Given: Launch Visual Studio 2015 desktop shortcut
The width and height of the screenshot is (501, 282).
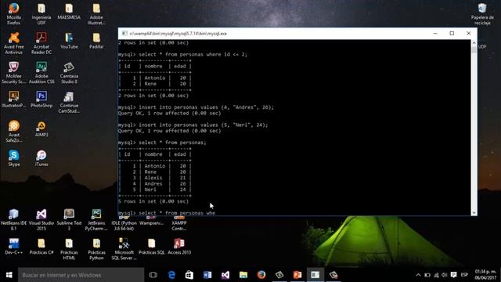Looking at the screenshot, I should (x=41, y=219).
